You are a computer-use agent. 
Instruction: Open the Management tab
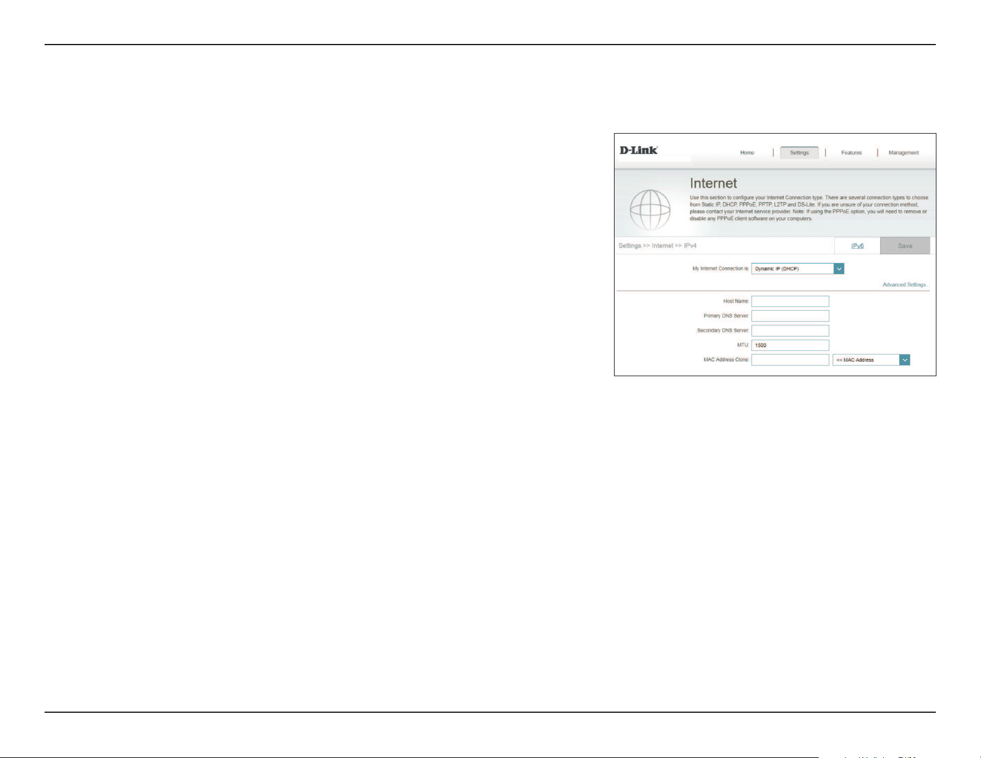(904, 153)
